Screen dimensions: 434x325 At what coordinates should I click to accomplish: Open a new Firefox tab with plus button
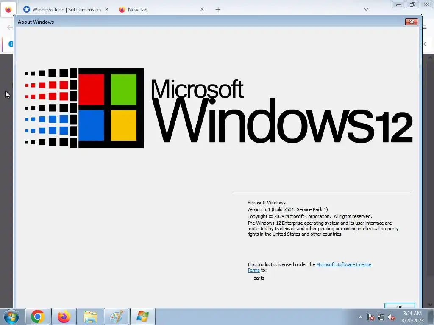[x=218, y=10]
